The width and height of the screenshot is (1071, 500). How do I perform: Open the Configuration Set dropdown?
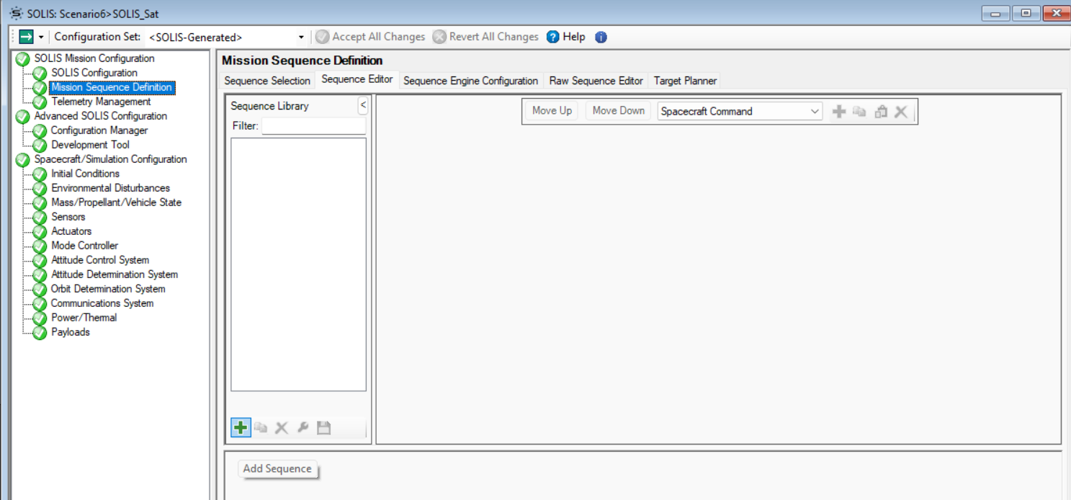point(301,37)
